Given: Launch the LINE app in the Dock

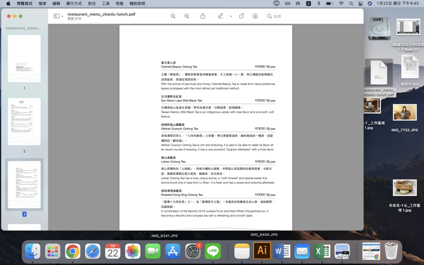Looking at the screenshot, I should click(x=213, y=251).
